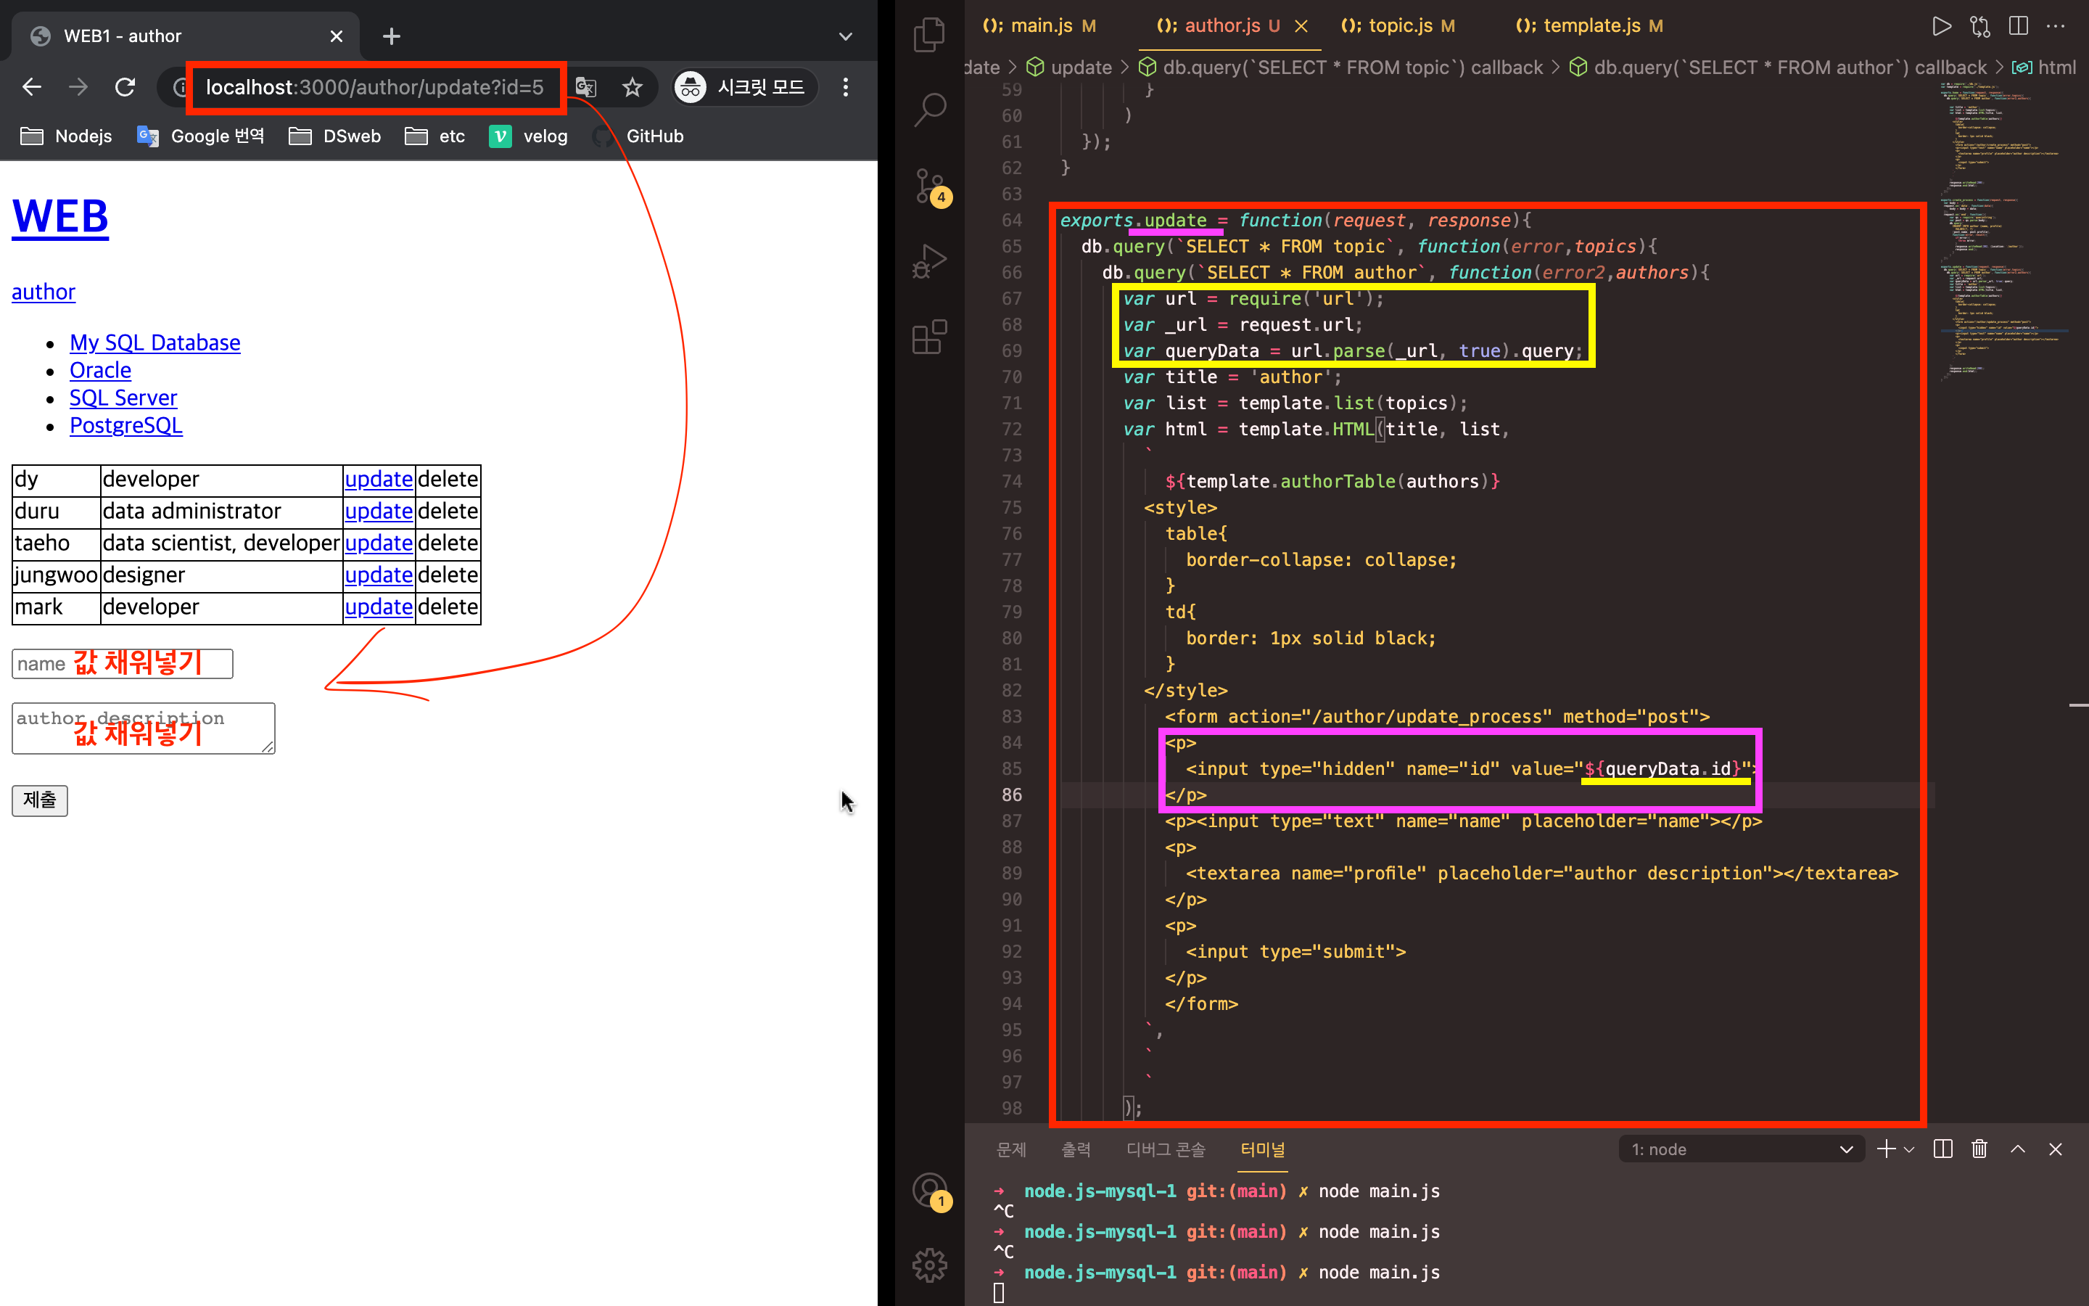Open the Search sidebar icon
The image size is (2089, 1306).
(x=930, y=110)
